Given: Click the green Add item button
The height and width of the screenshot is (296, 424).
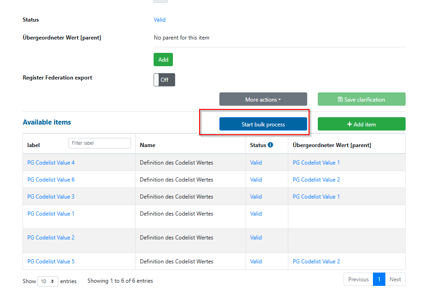Looking at the screenshot, I should coord(361,124).
